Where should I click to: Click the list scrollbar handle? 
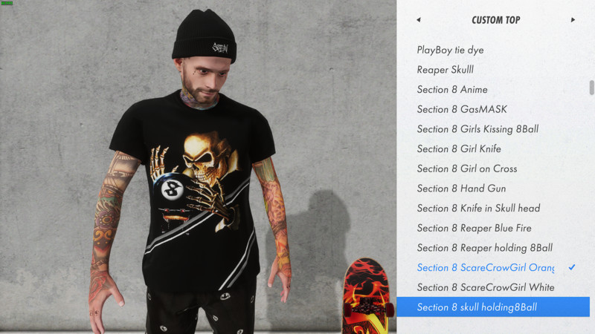coord(591,88)
